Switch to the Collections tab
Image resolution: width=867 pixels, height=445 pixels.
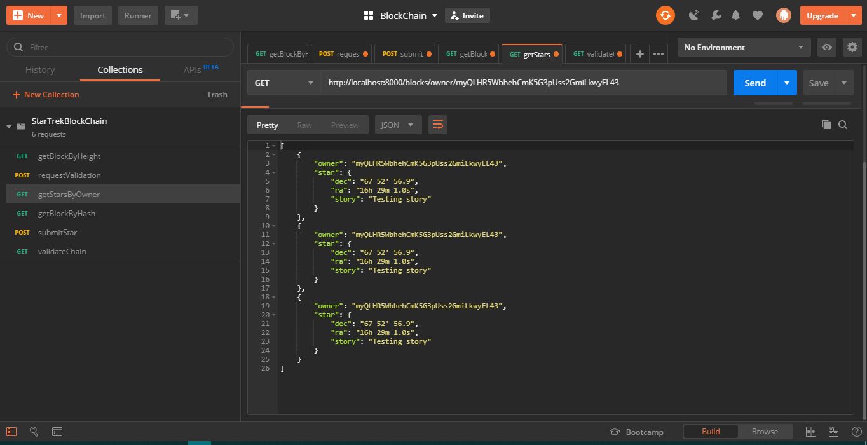(120, 70)
